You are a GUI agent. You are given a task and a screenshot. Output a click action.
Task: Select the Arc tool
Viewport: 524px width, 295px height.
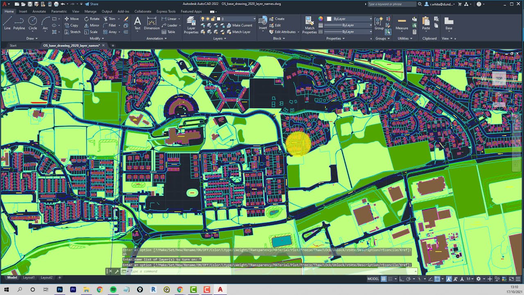pos(45,23)
